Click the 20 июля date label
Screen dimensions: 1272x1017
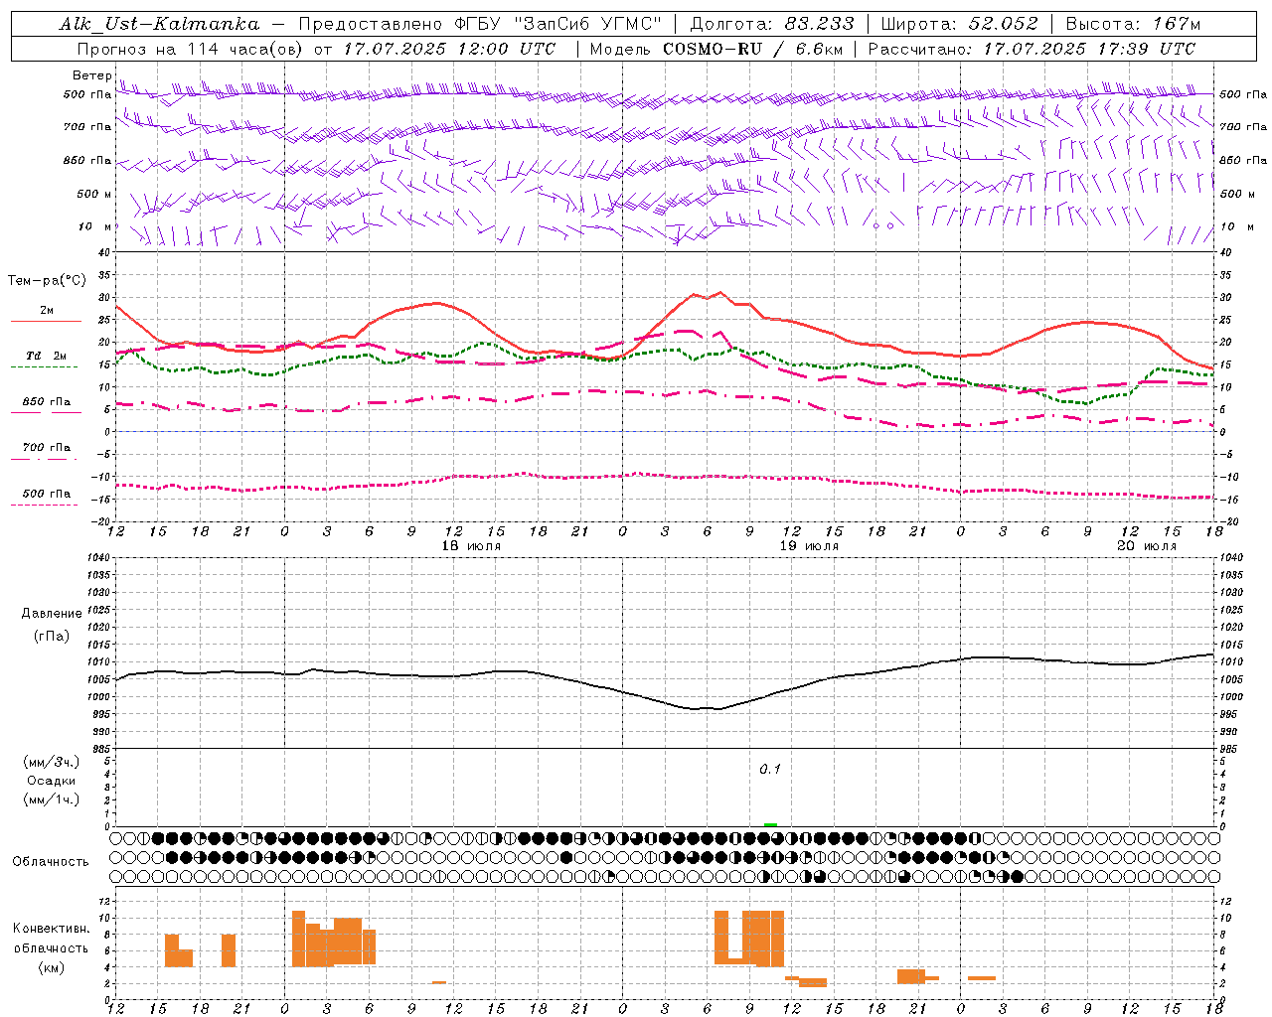coord(1147,546)
